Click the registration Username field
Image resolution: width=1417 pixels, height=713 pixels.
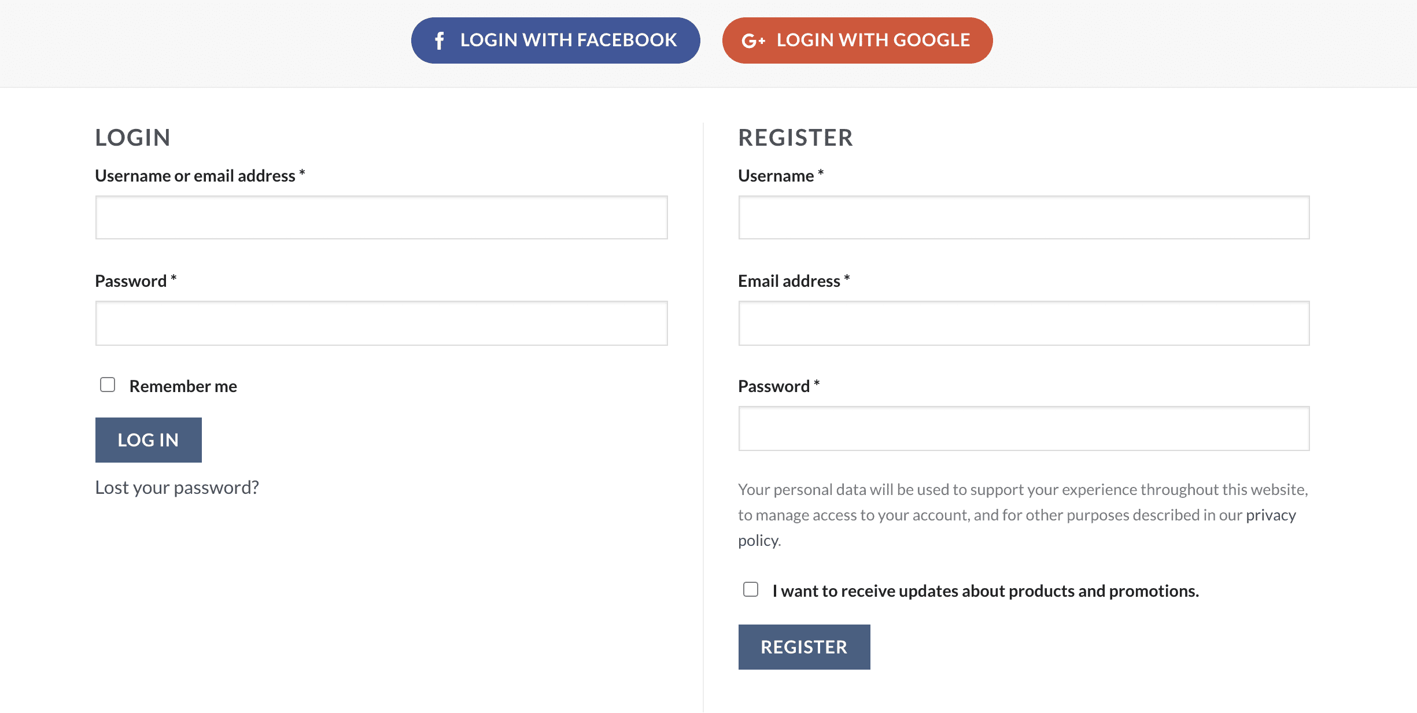tap(1023, 217)
